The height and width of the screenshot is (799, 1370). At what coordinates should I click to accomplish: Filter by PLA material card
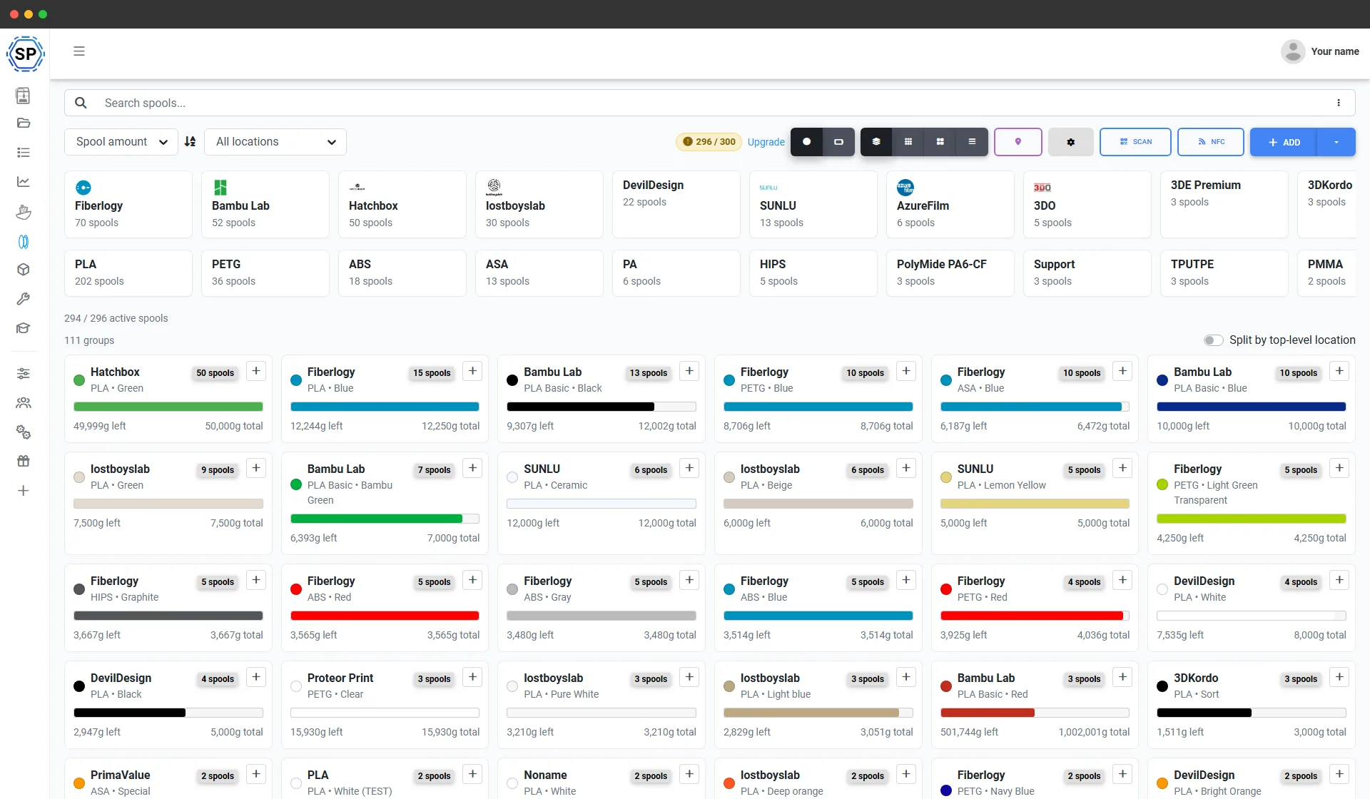pyautogui.click(x=128, y=273)
